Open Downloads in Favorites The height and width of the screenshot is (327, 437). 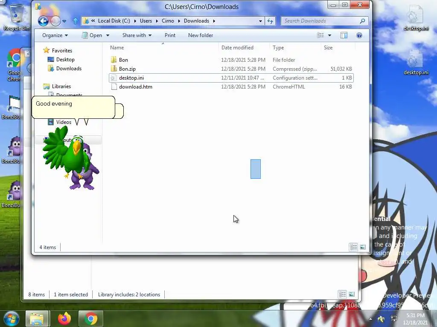[69, 69]
